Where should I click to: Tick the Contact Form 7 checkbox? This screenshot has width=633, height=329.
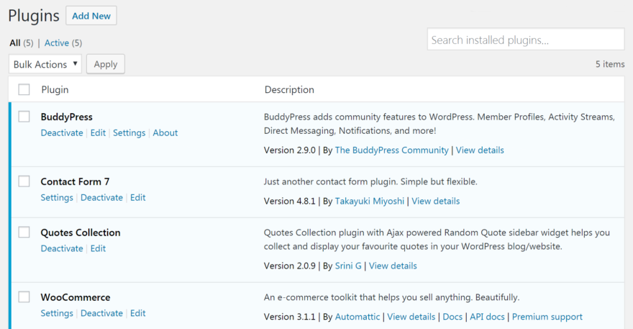tap(24, 181)
